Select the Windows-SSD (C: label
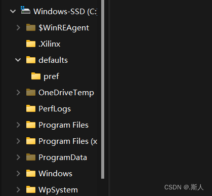This screenshot has width=212, height=196. tap(65, 12)
